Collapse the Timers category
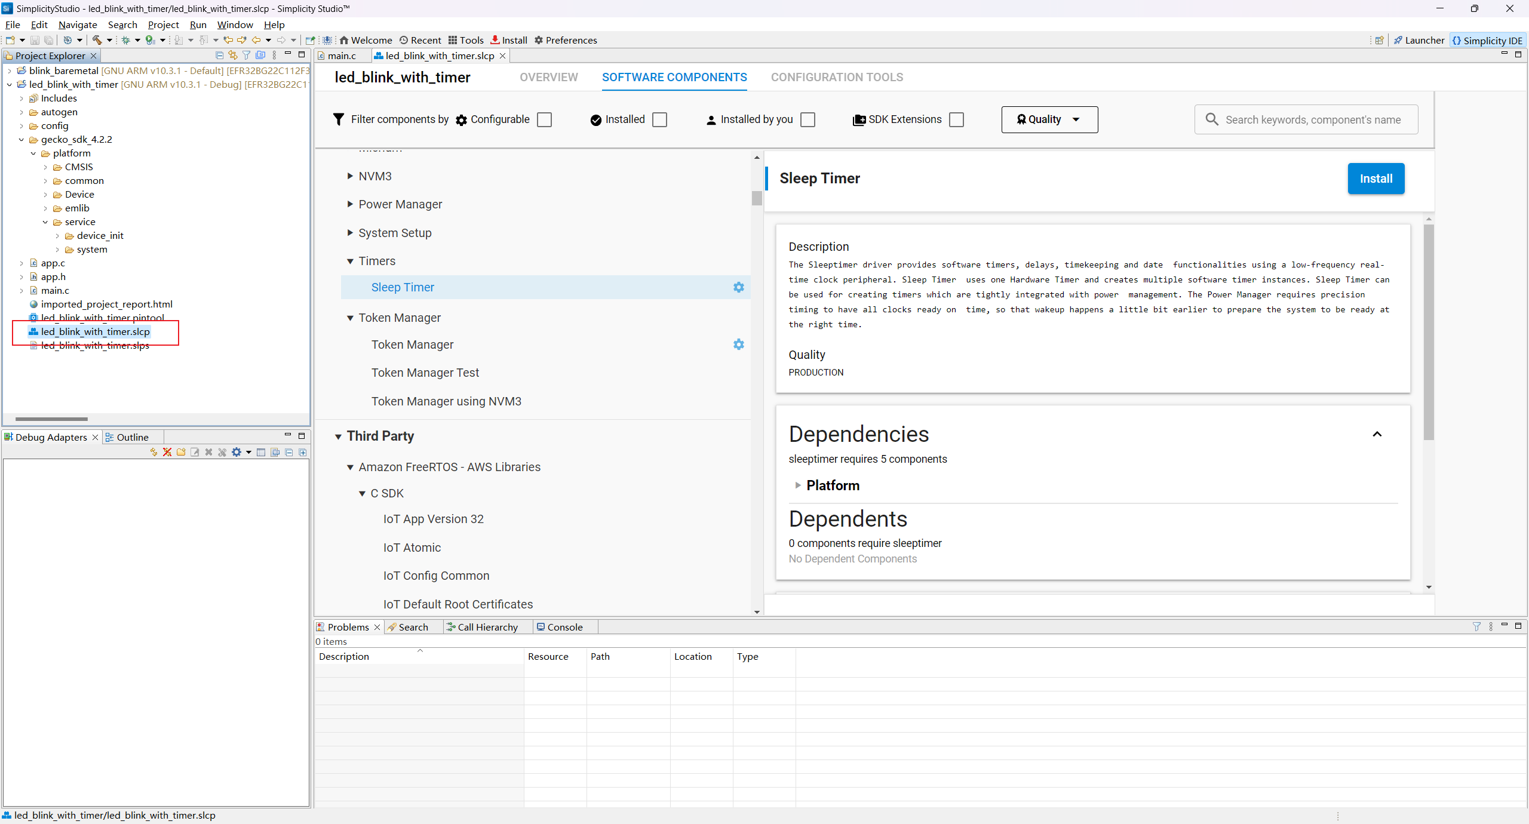 pos(350,262)
